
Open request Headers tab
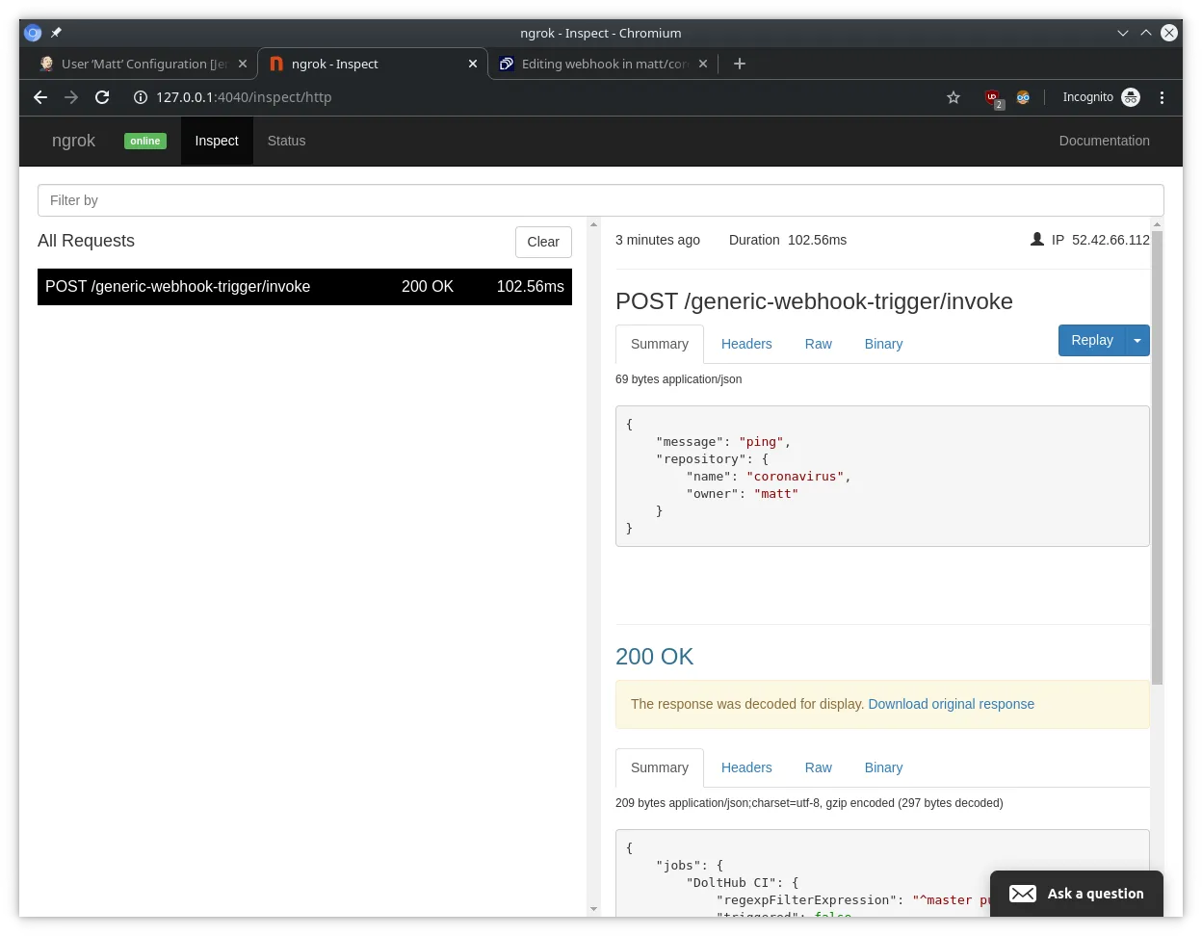pyautogui.click(x=746, y=344)
